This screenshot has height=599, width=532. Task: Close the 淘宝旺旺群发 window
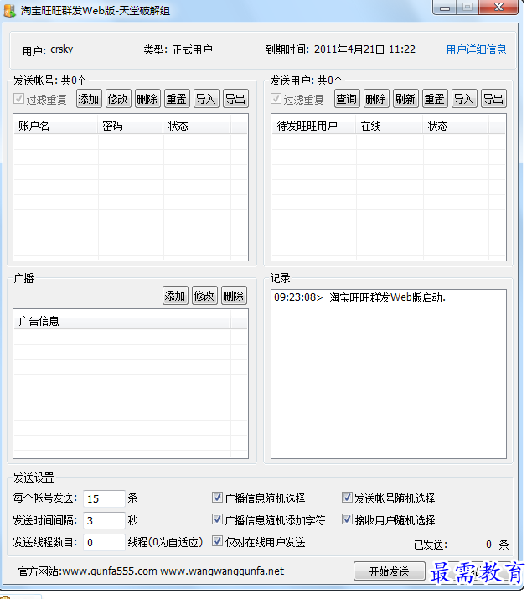498,8
